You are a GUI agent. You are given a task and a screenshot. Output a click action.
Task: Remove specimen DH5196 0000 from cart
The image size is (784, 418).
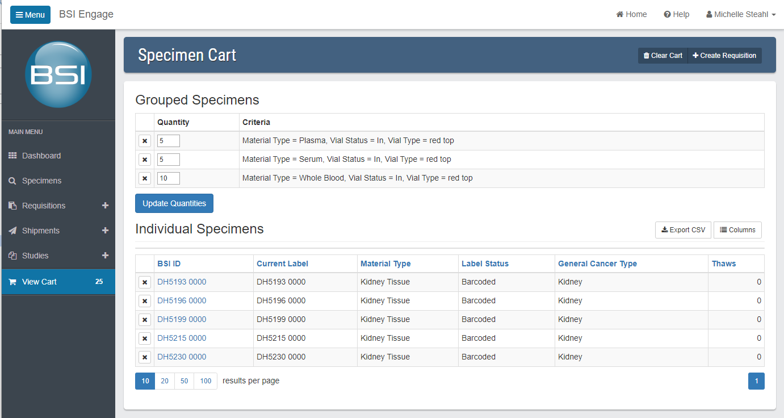point(145,301)
